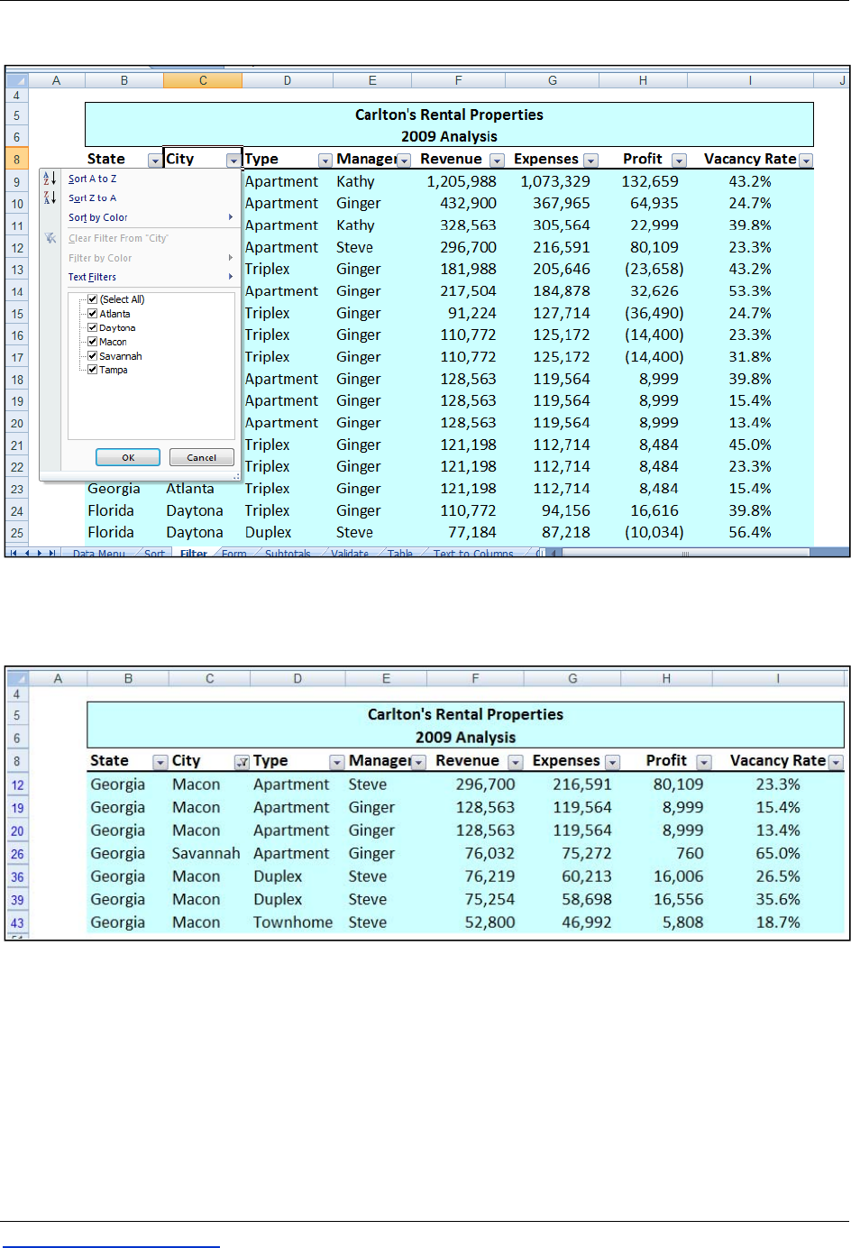This screenshot has height=1248, width=851.
Task: Select column F header in upper sheet
Action: click(458, 80)
